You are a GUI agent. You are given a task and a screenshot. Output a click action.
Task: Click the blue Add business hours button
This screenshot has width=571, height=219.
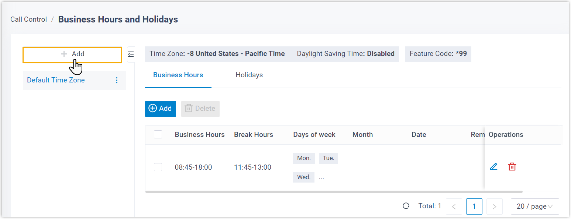pyautogui.click(x=161, y=109)
